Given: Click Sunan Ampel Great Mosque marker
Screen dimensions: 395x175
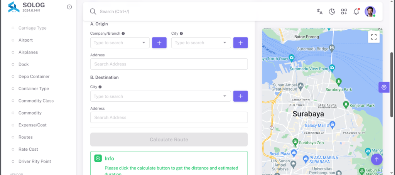Looking at the screenshot, I should click(x=300, y=87).
